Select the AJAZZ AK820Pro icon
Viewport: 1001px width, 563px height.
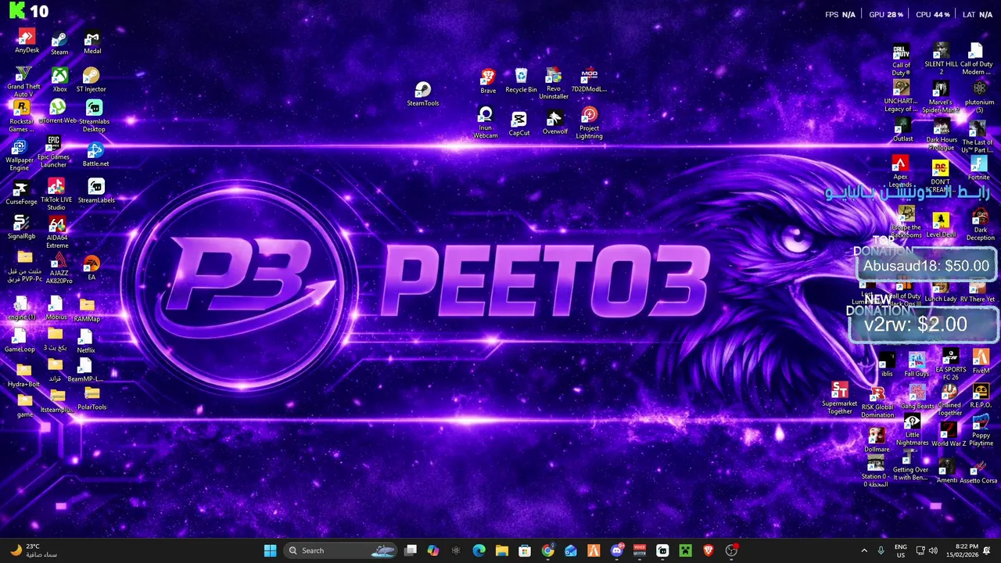[59, 268]
